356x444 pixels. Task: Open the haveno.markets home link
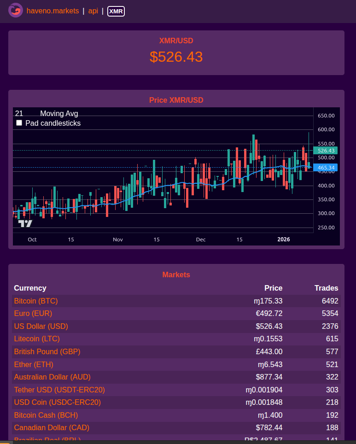[x=53, y=11]
